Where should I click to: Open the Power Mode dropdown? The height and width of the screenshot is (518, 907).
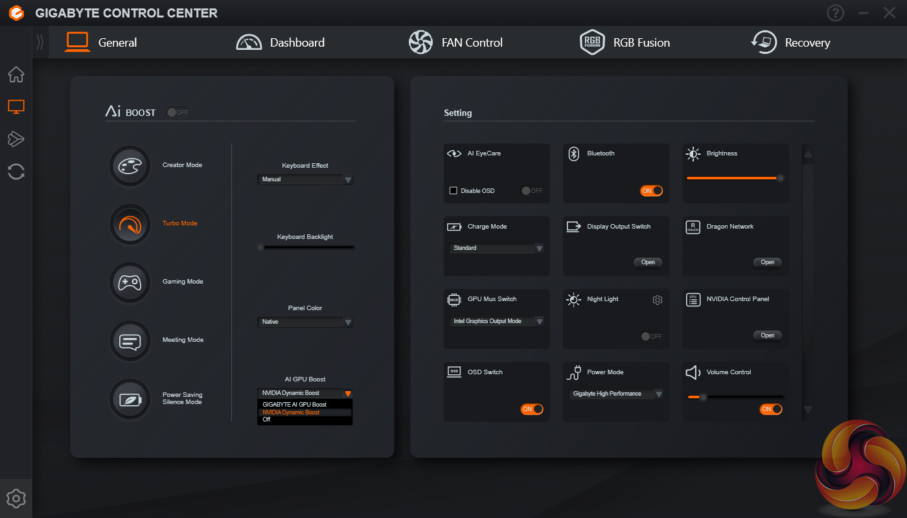point(617,394)
